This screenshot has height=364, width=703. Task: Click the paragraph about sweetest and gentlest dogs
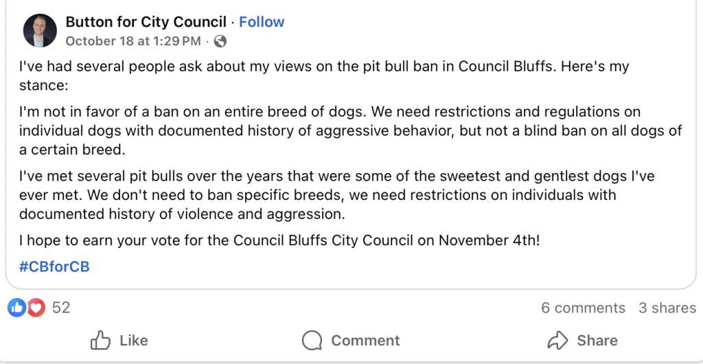tap(336, 195)
